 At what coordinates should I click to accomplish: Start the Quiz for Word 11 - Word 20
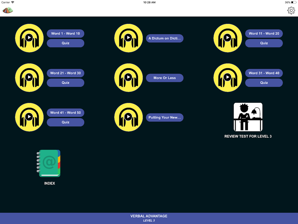point(264,43)
